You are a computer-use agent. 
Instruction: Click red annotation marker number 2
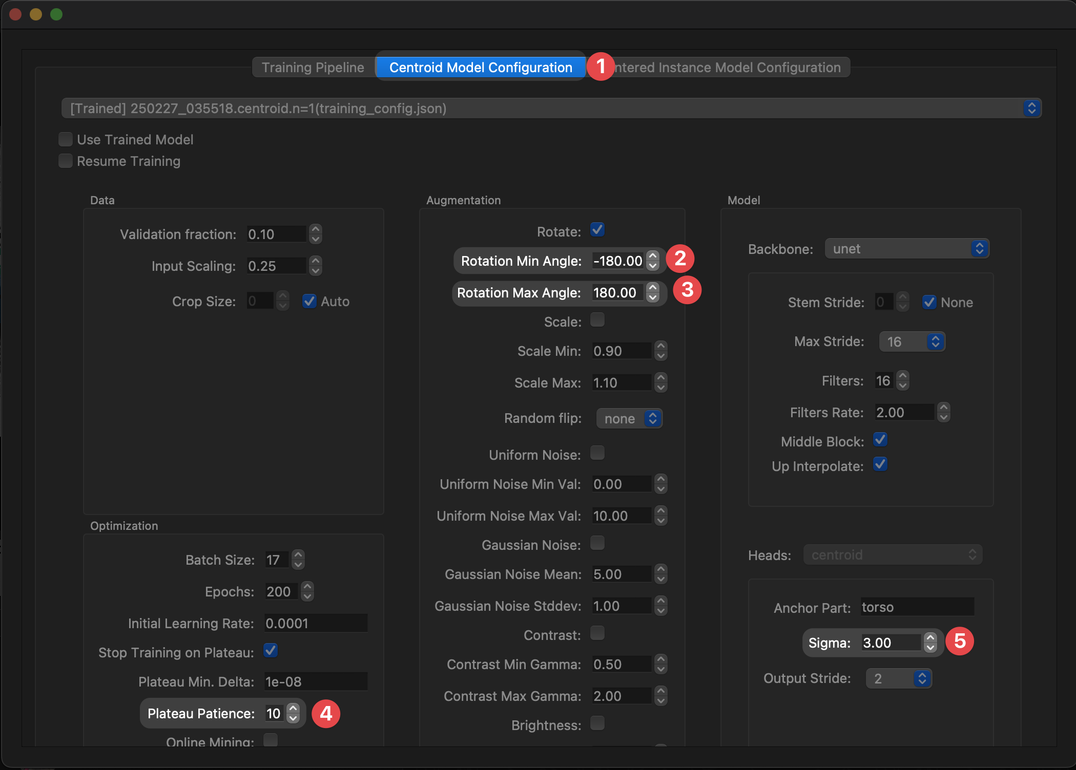[680, 259]
